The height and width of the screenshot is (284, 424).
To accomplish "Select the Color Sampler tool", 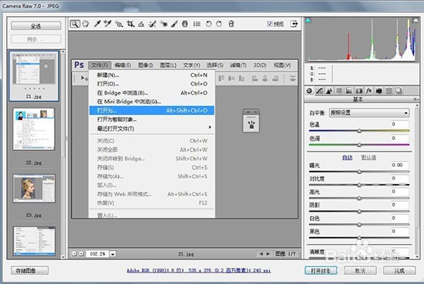I will 108,24.
